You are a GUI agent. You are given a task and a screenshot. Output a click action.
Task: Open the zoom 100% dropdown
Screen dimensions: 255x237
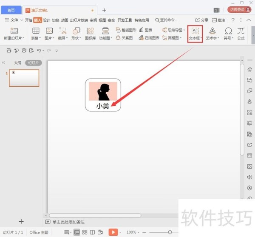[x=139, y=232]
